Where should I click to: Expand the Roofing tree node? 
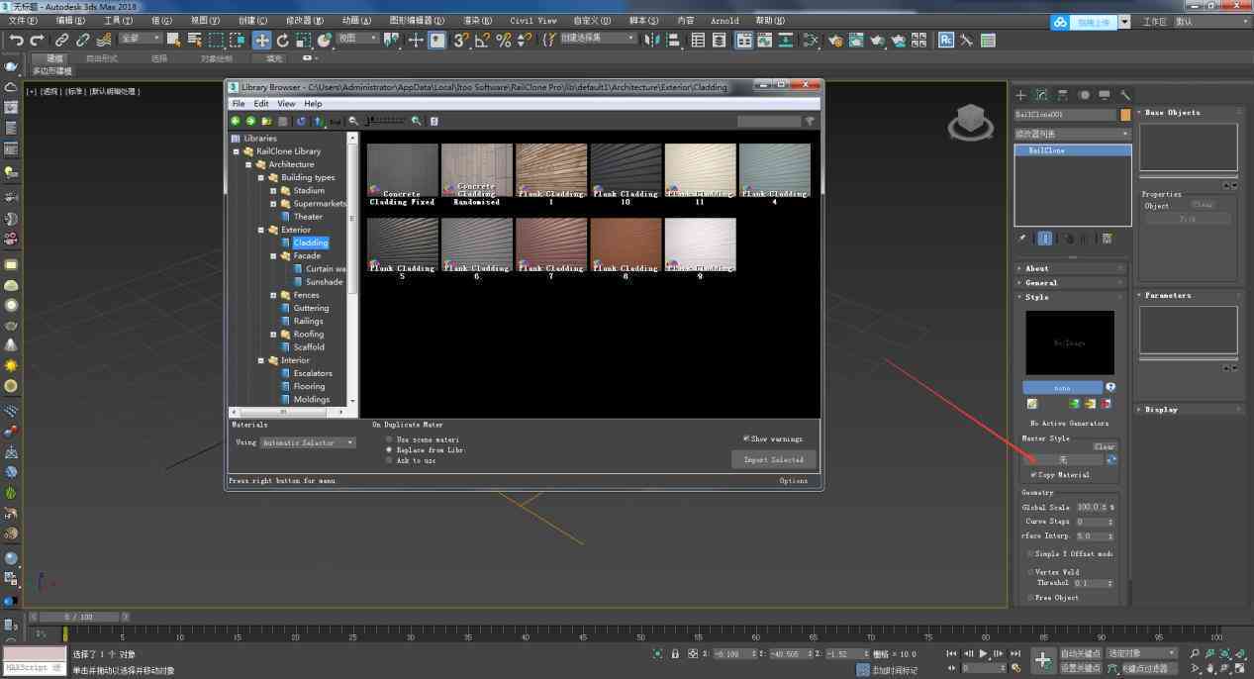click(x=273, y=335)
